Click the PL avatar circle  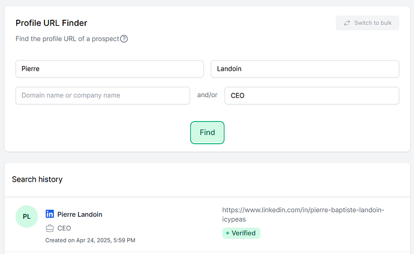26,217
